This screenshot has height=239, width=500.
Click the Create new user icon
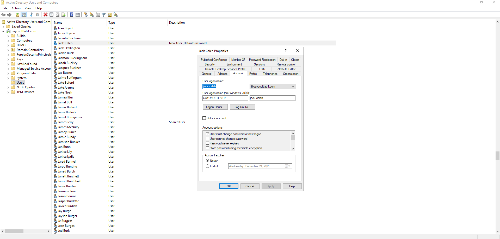click(x=86, y=15)
